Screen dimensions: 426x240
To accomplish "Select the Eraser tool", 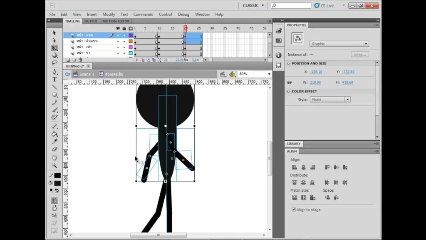I will [54, 149].
